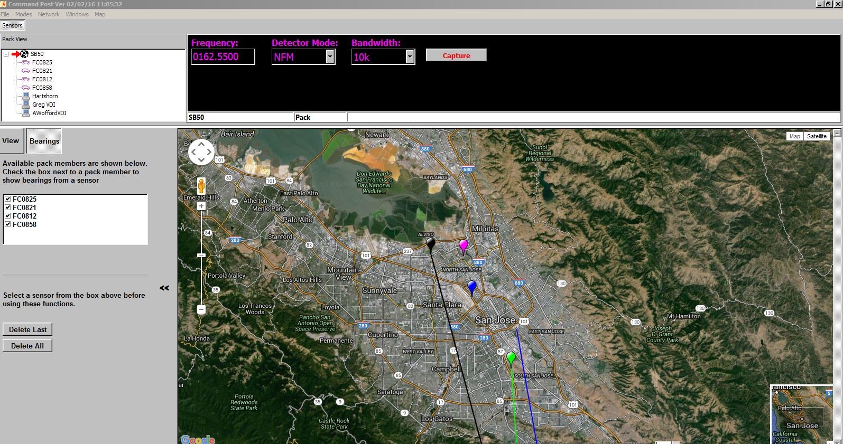The image size is (843, 444).
Task: Open the Modes menu
Action: (x=23, y=14)
